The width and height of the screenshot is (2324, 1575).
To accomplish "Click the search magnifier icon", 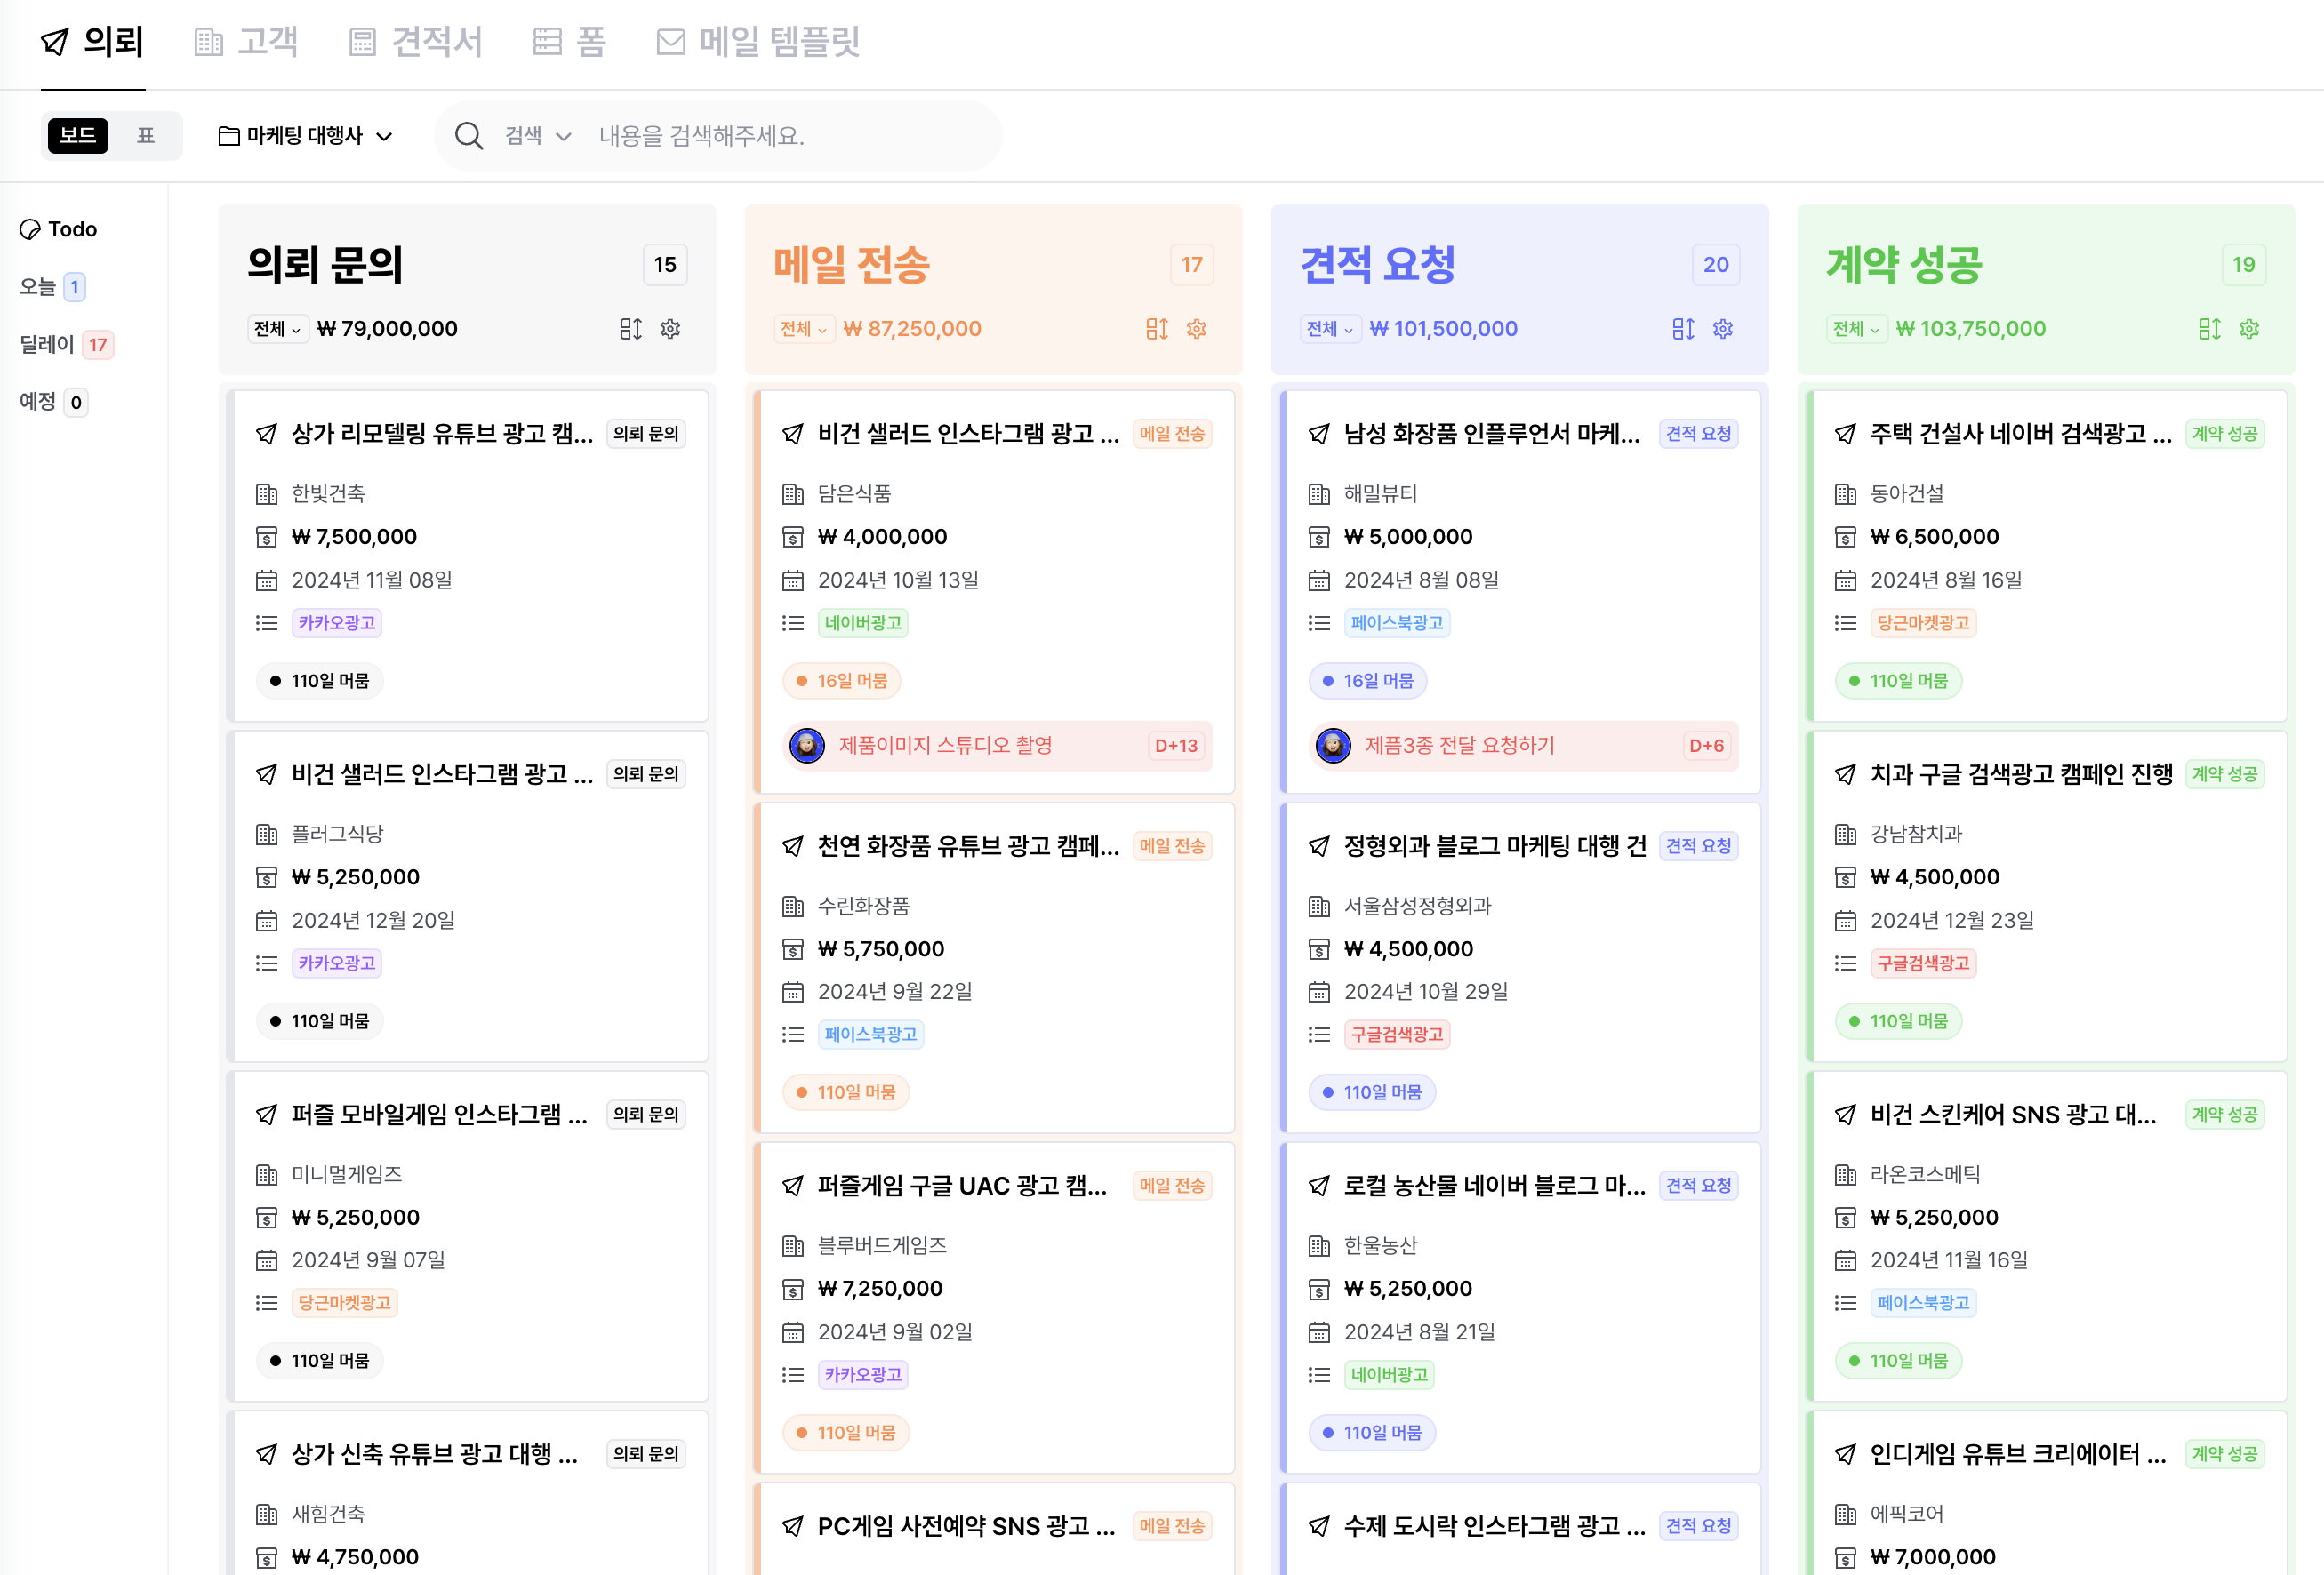I will tap(468, 136).
